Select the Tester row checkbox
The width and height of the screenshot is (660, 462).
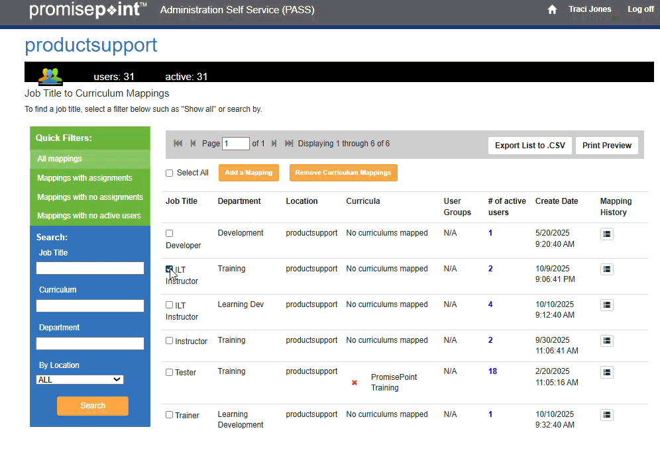point(170,372)
